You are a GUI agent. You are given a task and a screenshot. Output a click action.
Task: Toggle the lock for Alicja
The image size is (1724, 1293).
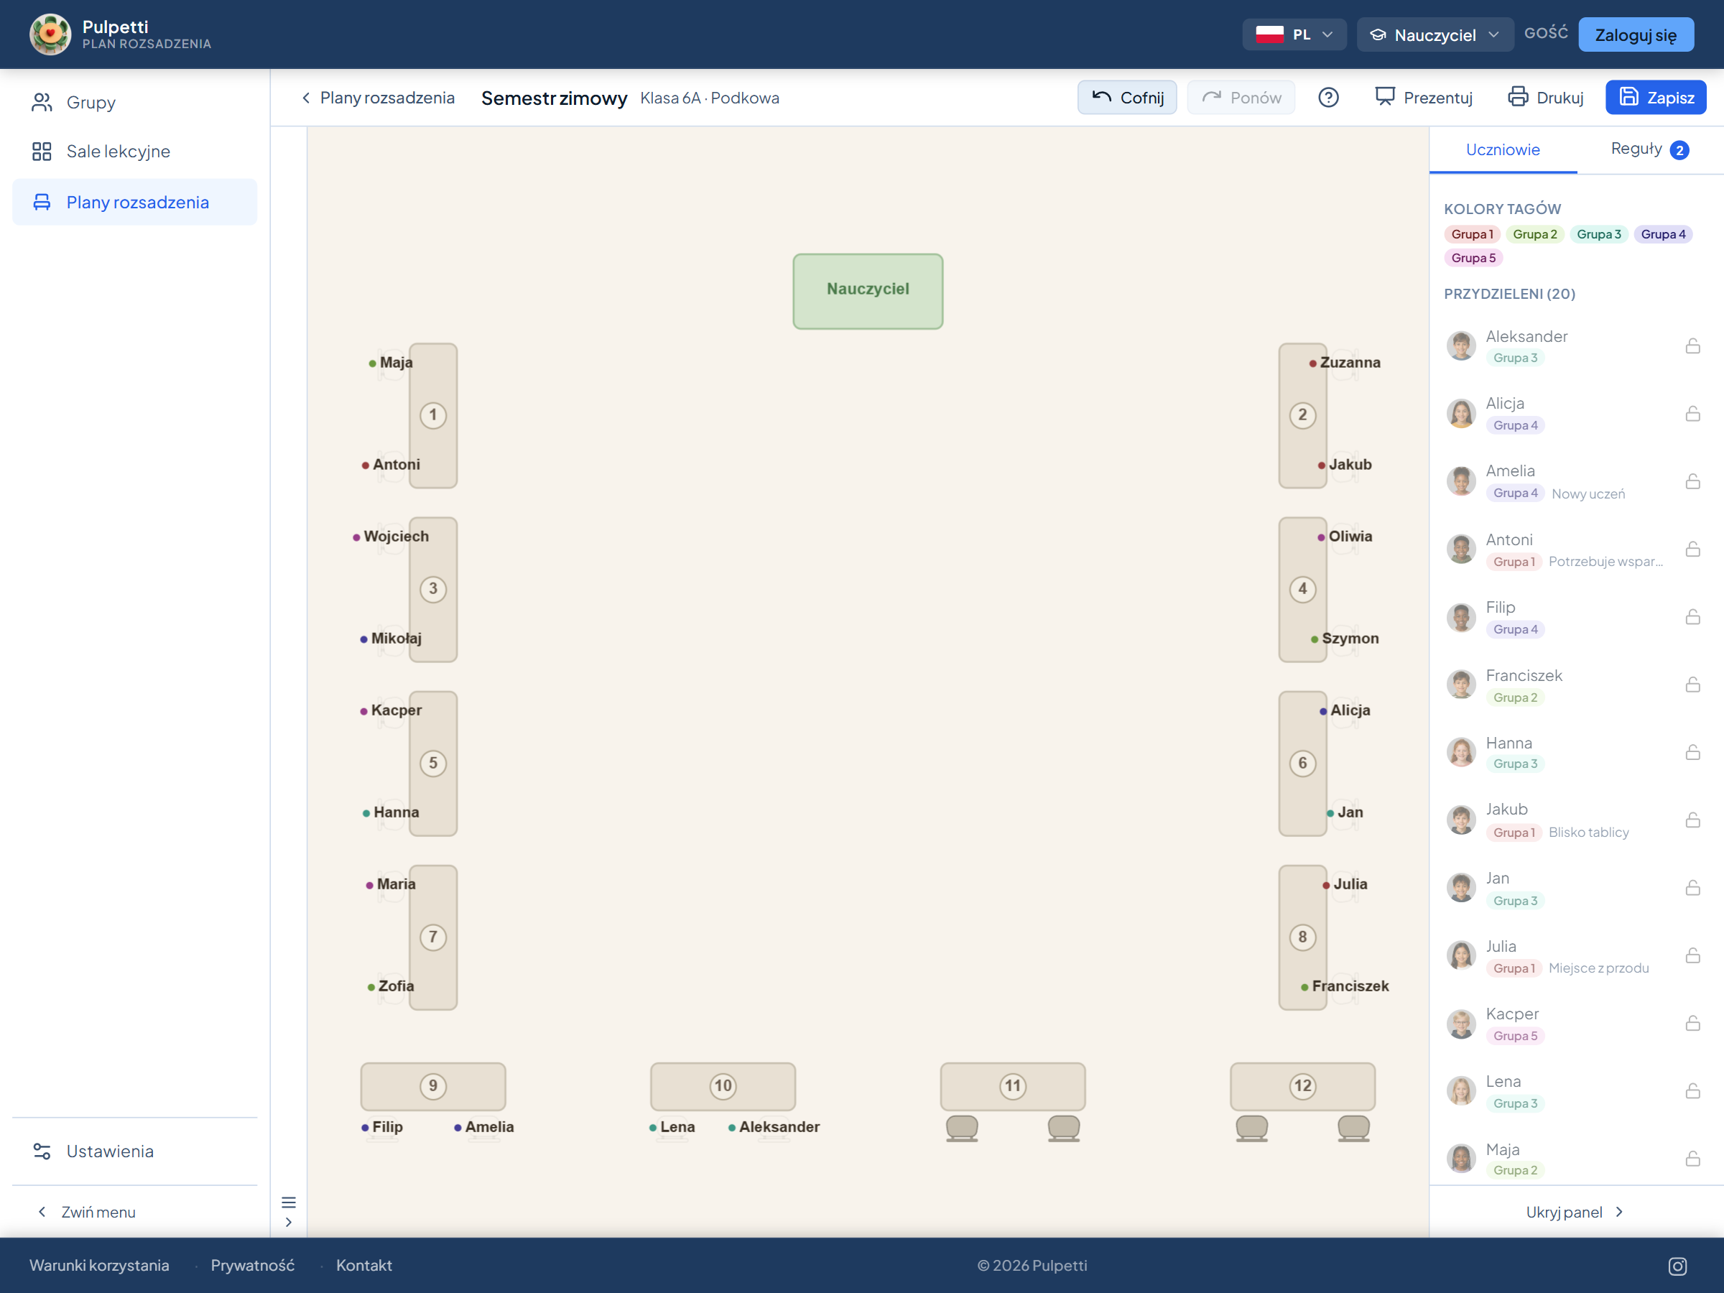[x=1693, y=413]
